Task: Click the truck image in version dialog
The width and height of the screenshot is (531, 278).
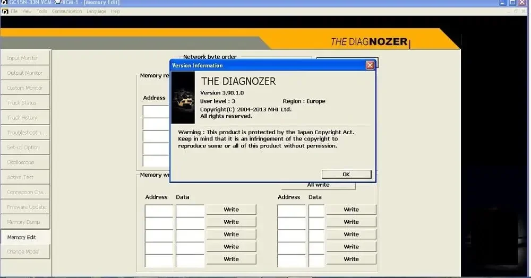Action: [x=183, y=98]
